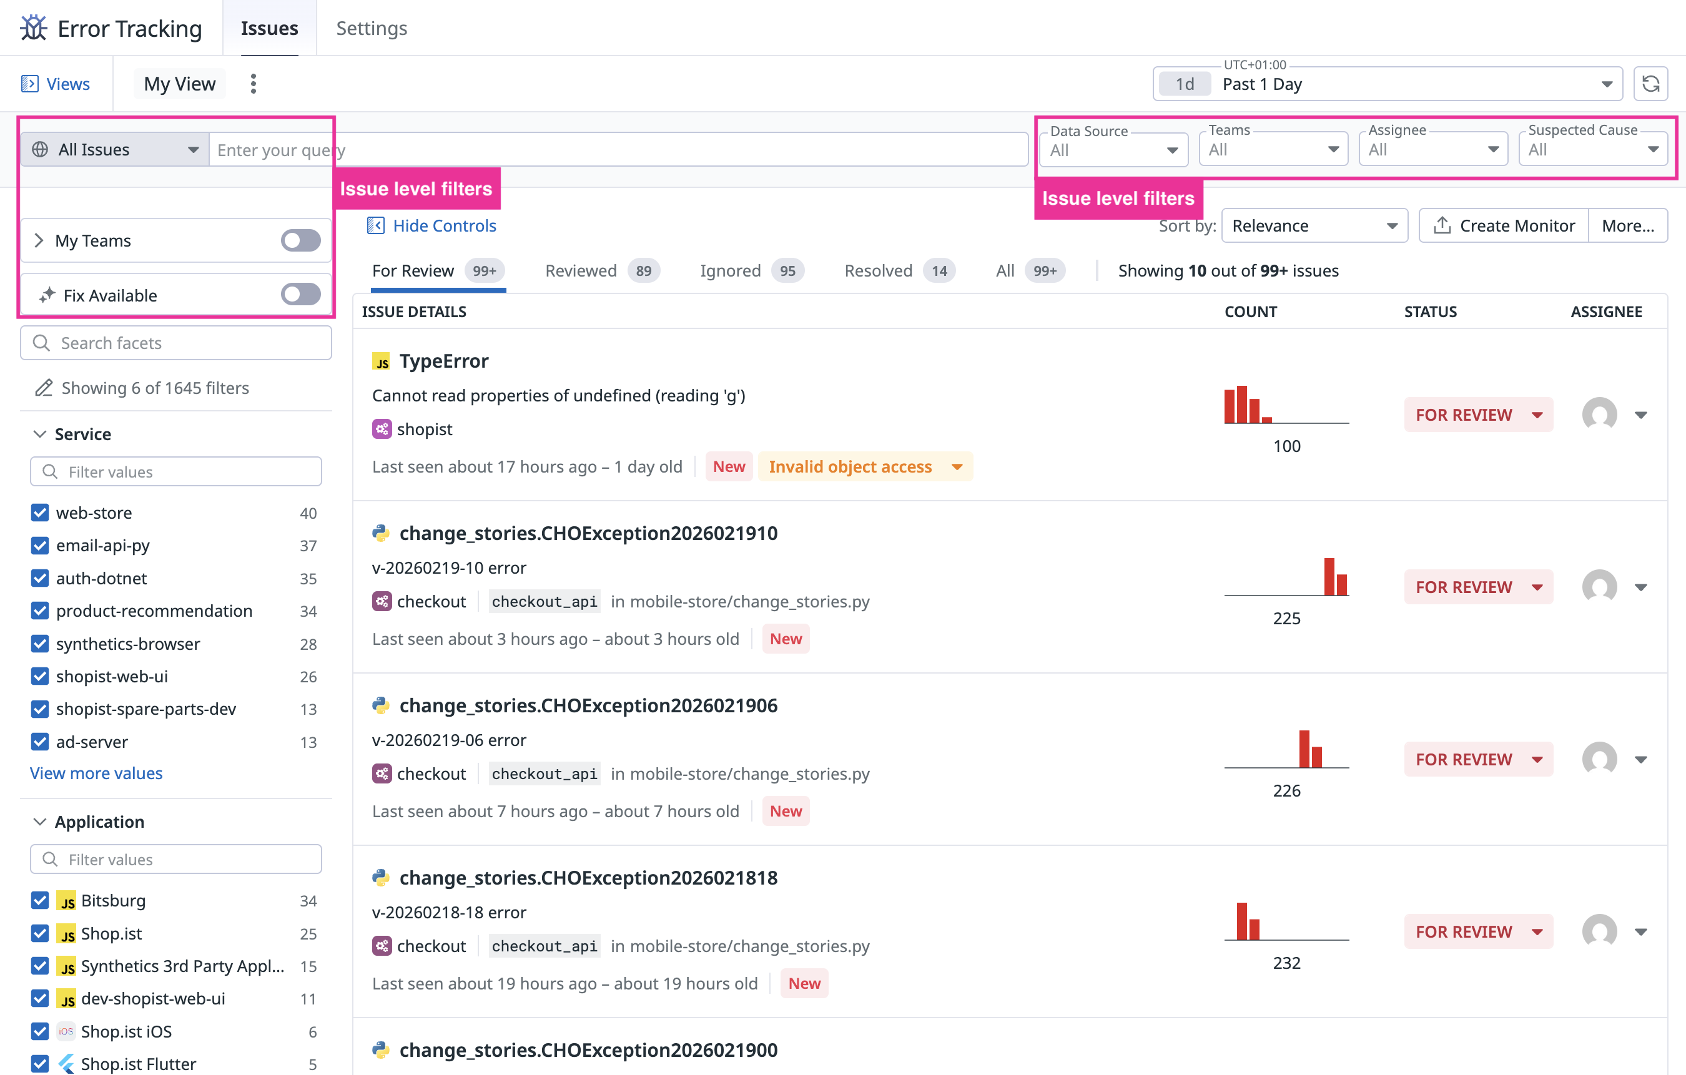Click the Hide Controls collapse icon

pyautogui.click(x=376, y=225)
